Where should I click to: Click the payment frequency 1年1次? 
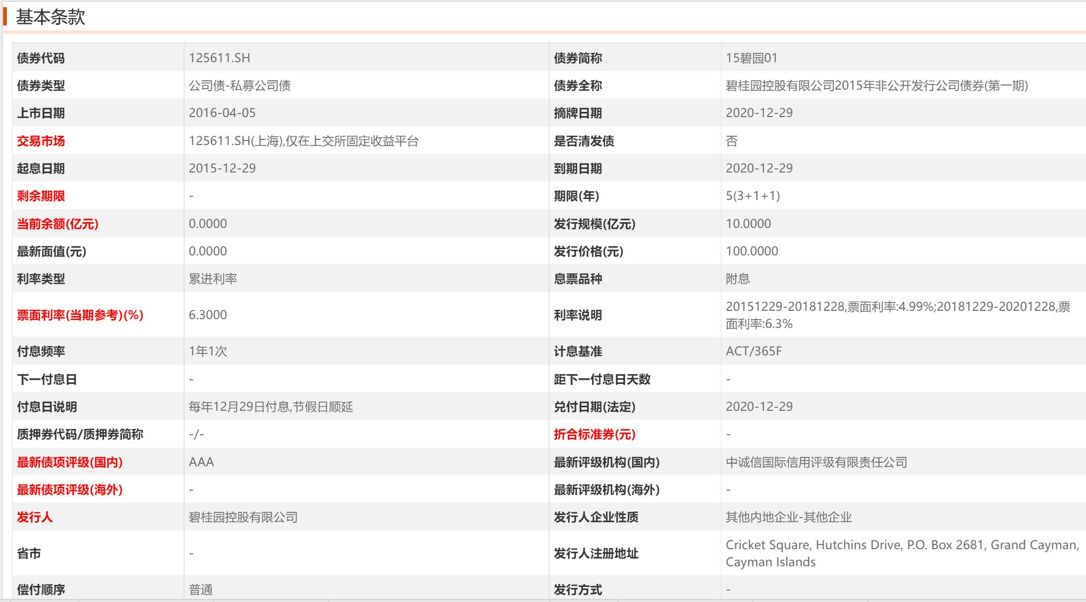(x=207, y=351)
